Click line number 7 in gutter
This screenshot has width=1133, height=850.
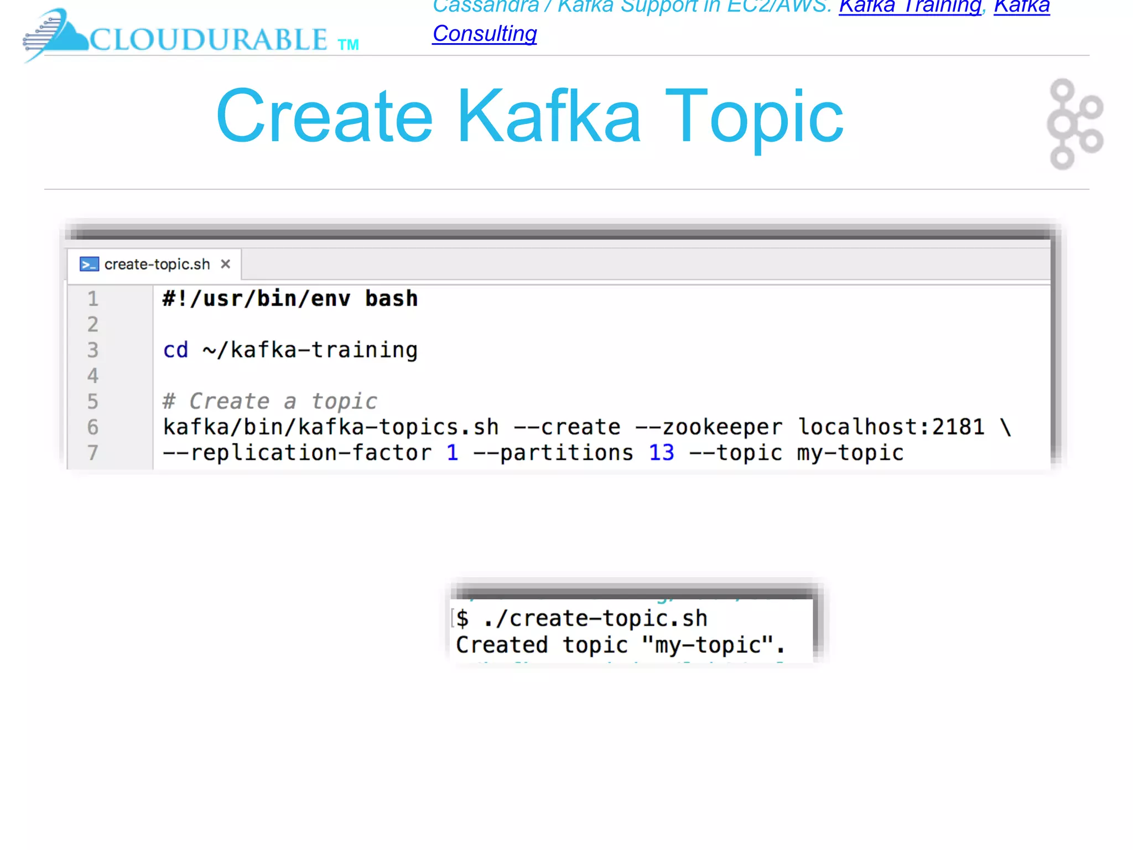pos(92,453)
